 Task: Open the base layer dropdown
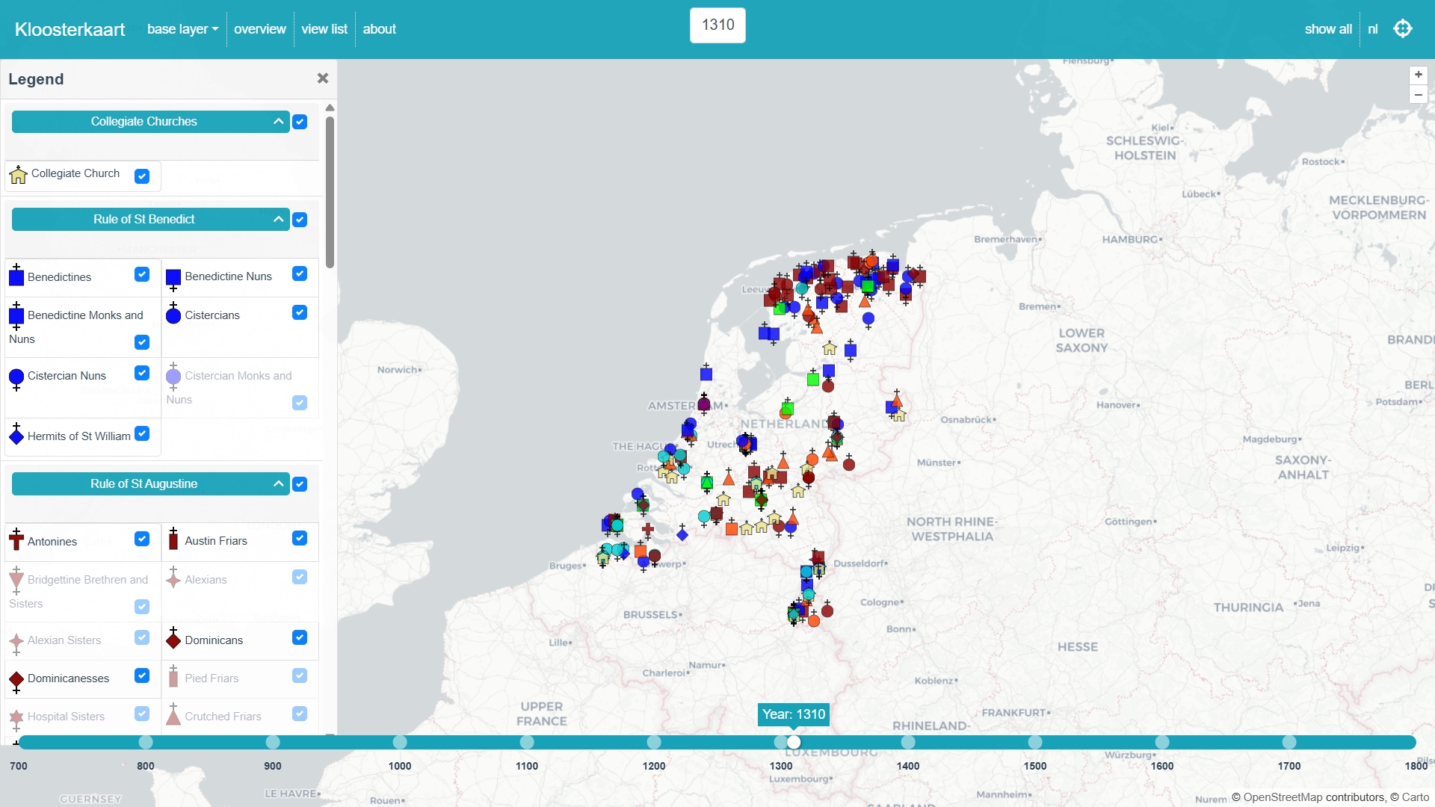[182, 29]
